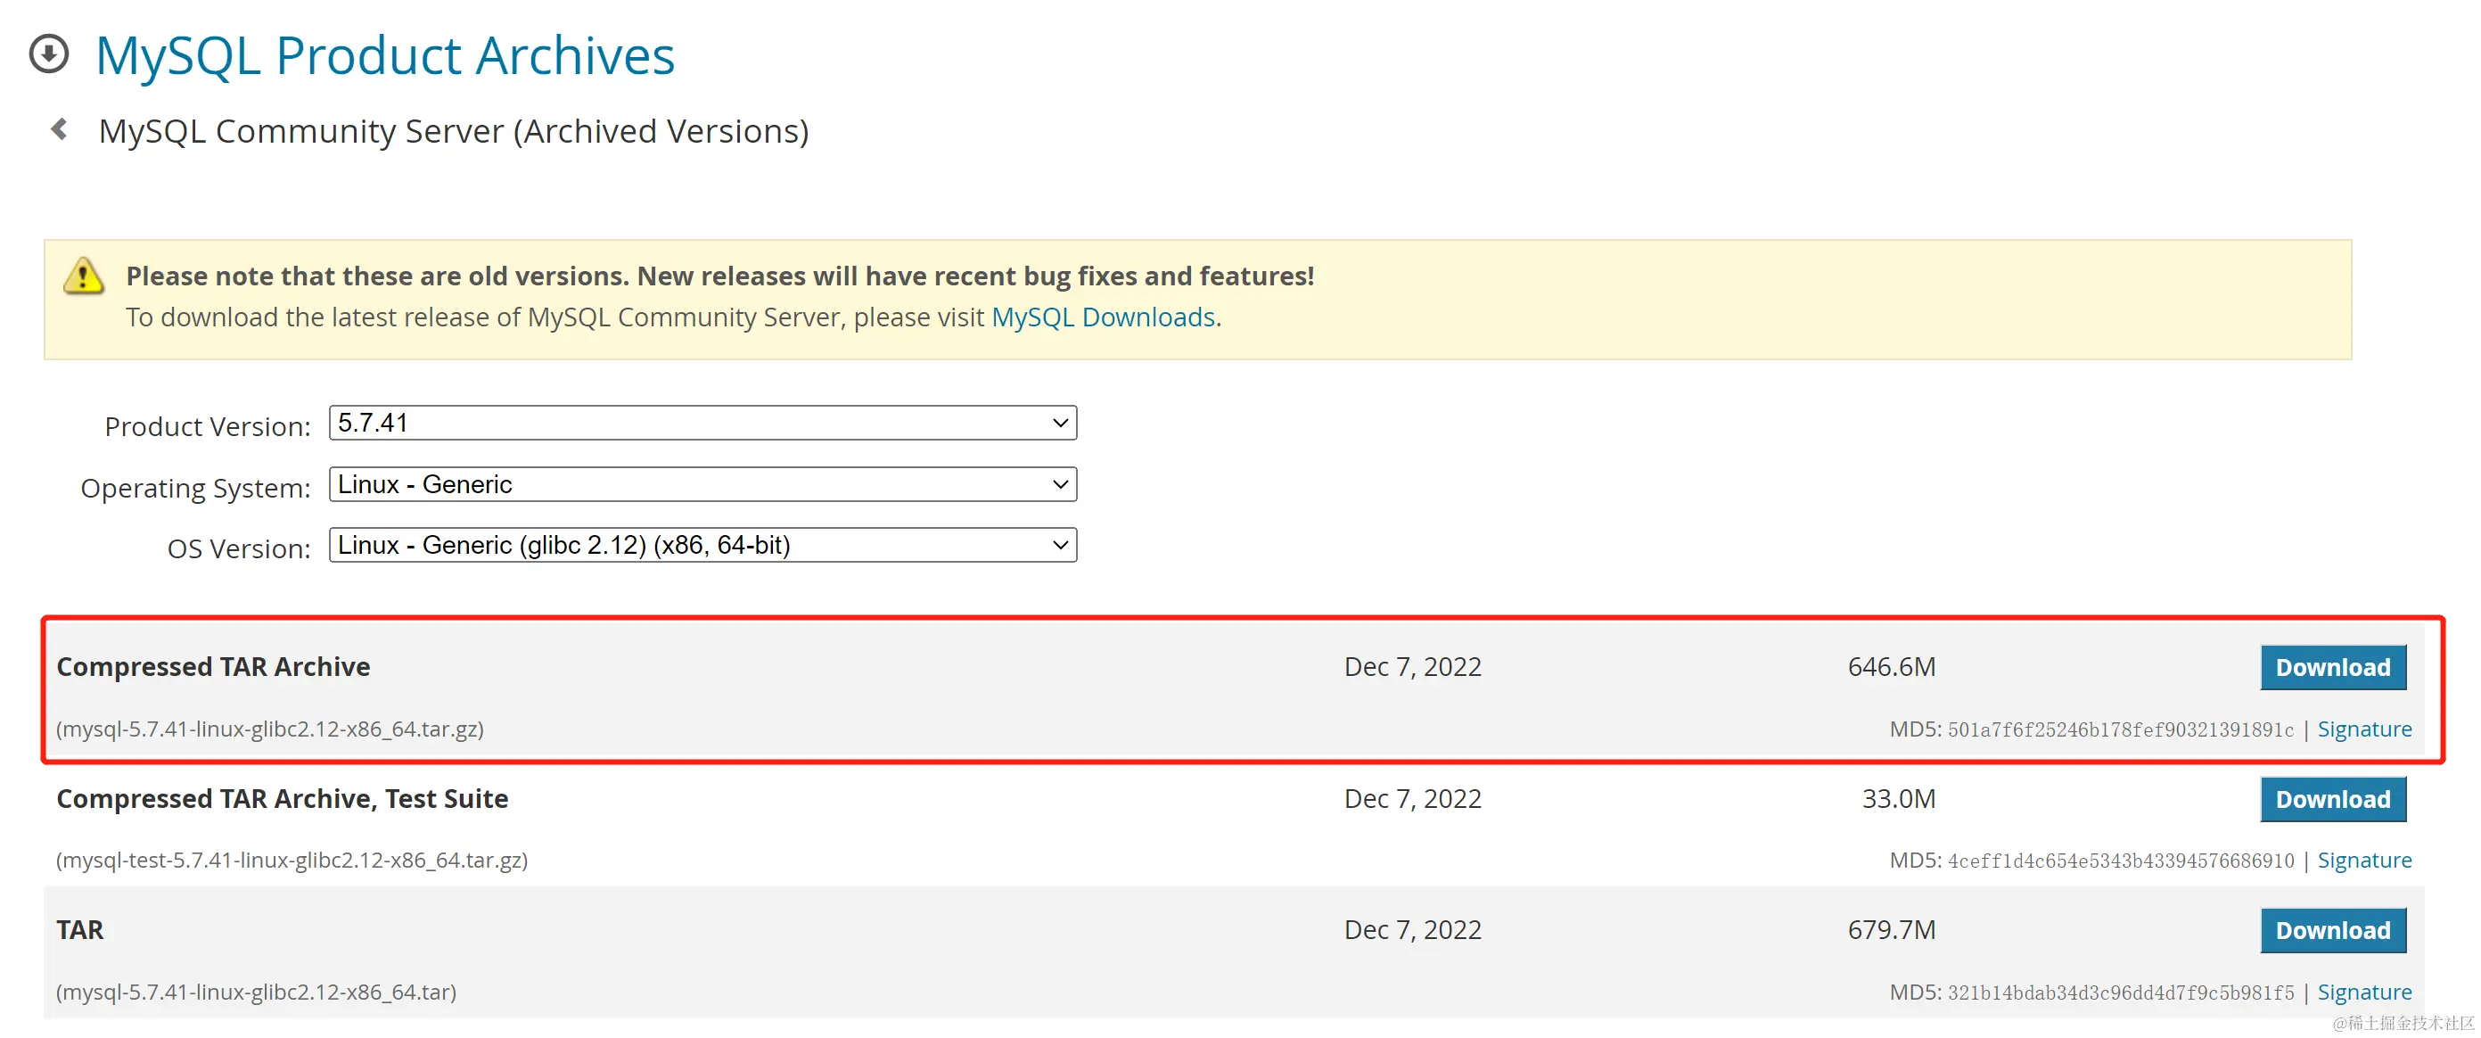Click MD5 hash 4ceff1d4c654e5343b43394576686910
Viewport: 2481px width, 1038px height.
click(2120, 861)
